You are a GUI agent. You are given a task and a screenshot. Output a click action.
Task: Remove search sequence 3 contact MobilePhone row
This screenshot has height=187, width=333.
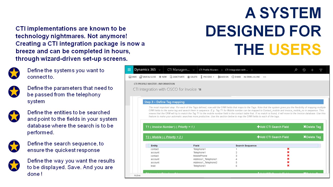point(288,156)
